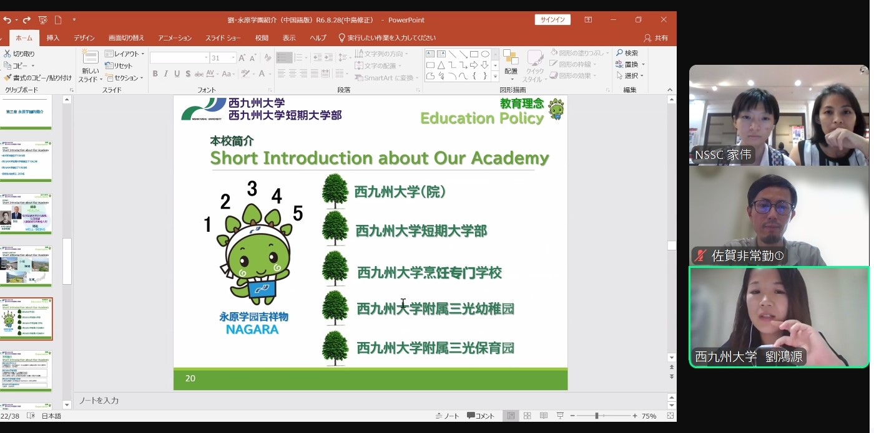Viewport: 874px width, 433px height.
Task: Toggle text shadow formatting
Action: pos(189,74)
